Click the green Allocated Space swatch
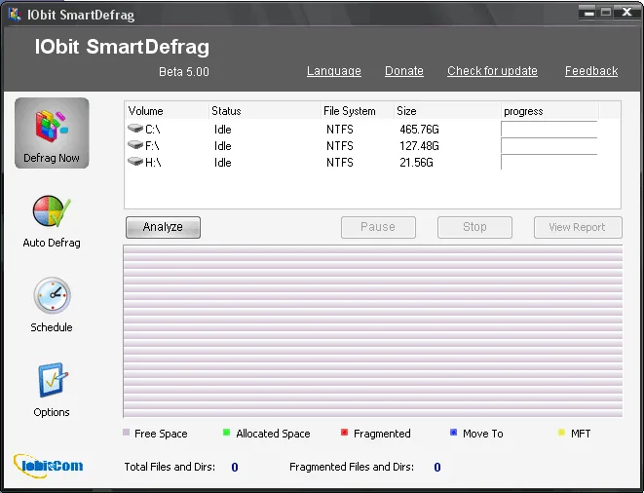This screenshot has width=644, height=493. click(226, 433)
